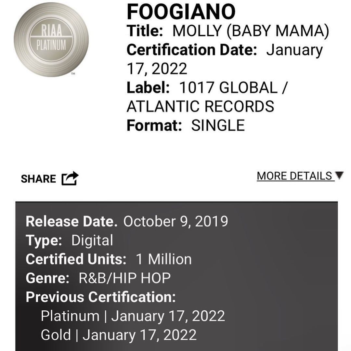Select the ATLANTIC RECORDS text
This screenshot has width=351, height=351.
point(200,107)
